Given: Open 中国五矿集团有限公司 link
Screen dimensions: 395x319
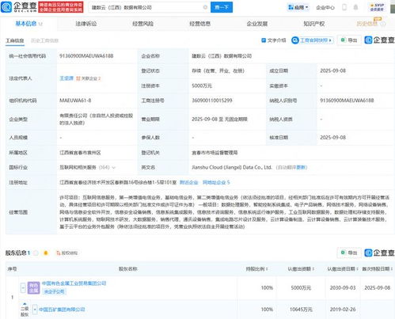Looking at the screenshot, I should coord(62,310).
